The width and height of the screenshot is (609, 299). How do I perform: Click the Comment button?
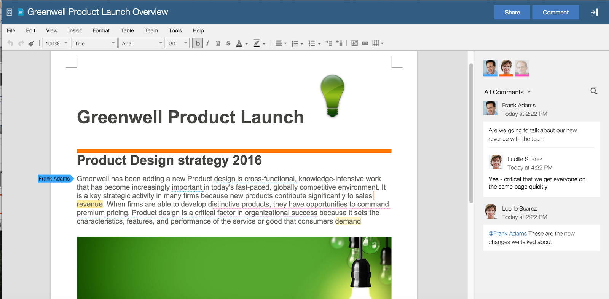coord(555,12)
